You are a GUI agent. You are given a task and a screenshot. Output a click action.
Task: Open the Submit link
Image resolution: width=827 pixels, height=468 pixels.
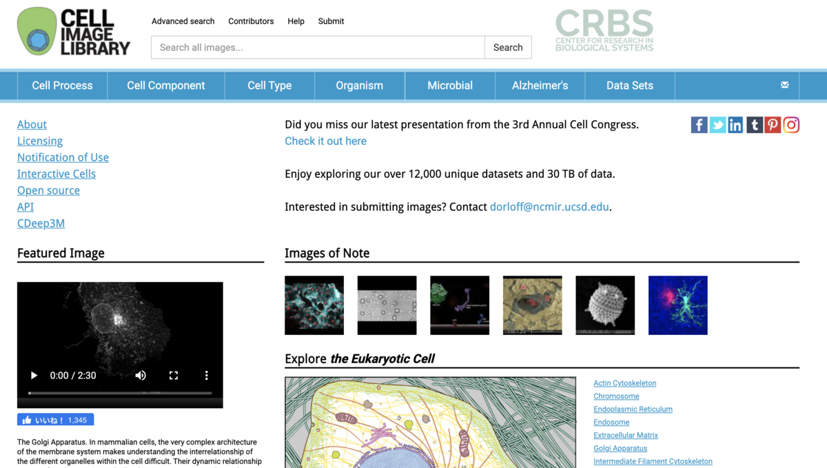(x=331, y=21)
